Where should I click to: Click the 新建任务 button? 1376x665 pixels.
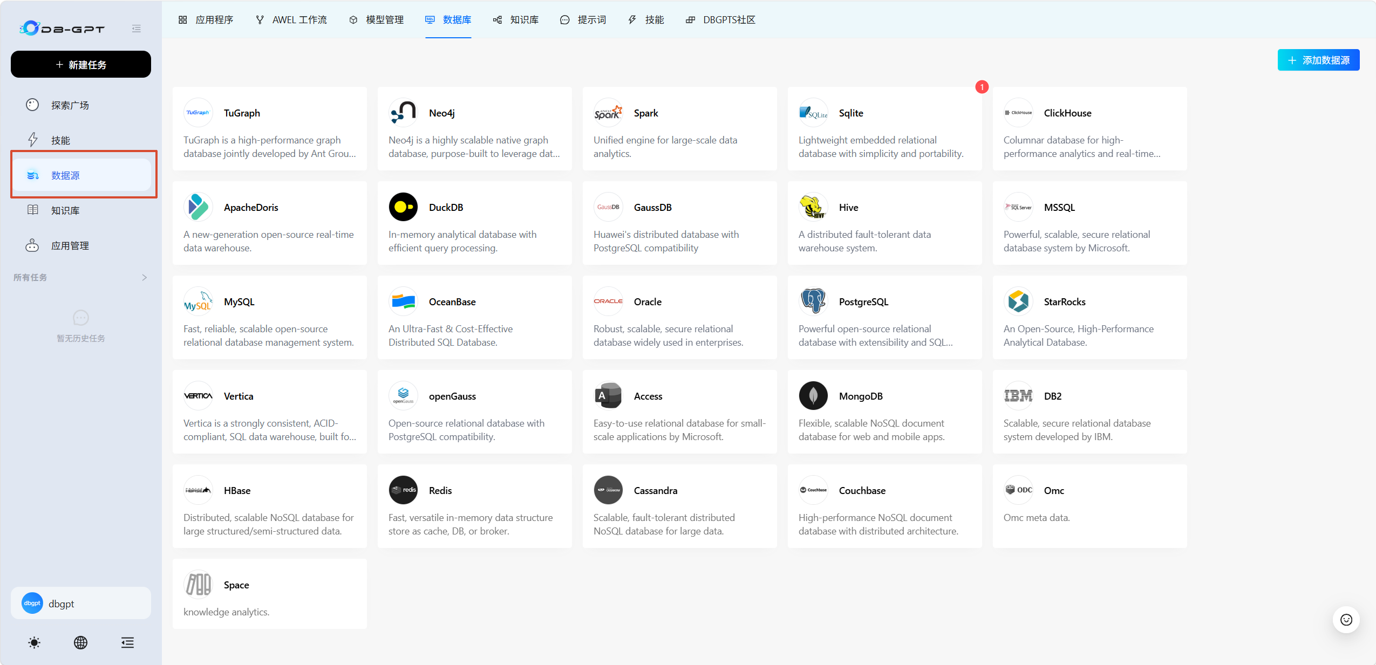pyautogui.click(x=81, y=65)
